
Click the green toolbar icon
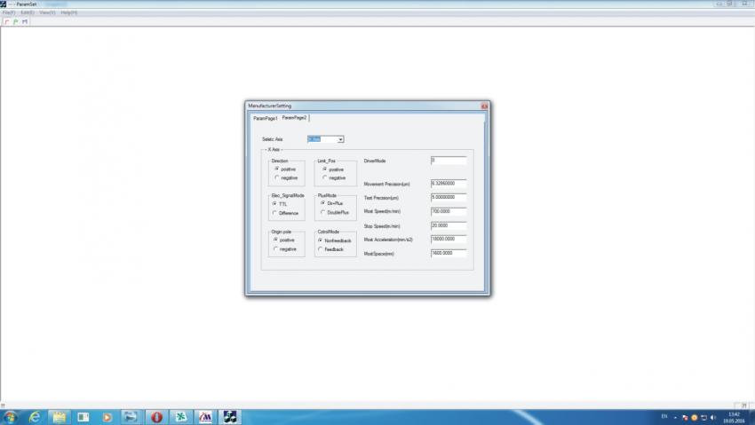pos(16,21)
